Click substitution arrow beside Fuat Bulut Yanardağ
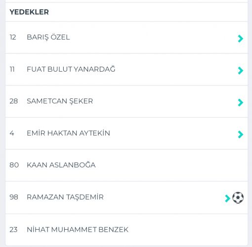Image resolution: width=252 pixels, height=247 pixels. tap(241, 71)
